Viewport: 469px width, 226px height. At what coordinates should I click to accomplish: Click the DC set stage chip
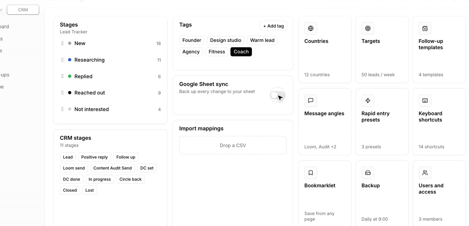click(x=147, y=168)
